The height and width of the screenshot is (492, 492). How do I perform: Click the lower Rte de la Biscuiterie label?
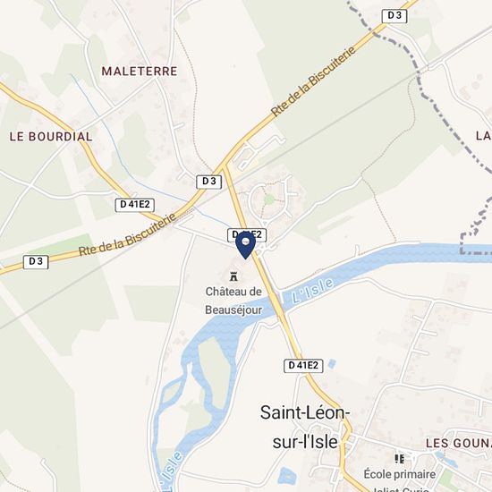(x=127, y=234)
